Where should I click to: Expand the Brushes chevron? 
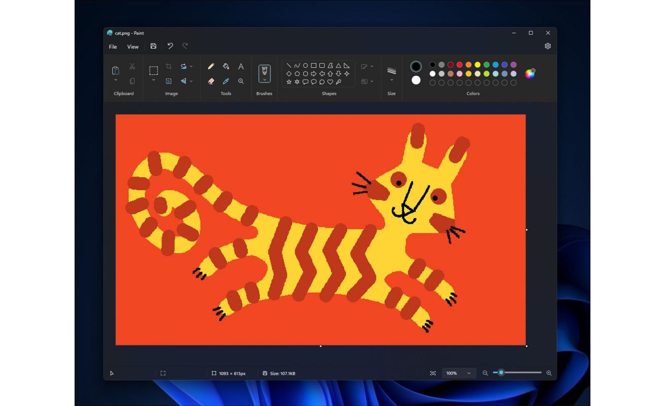click(x=264, y=80)
